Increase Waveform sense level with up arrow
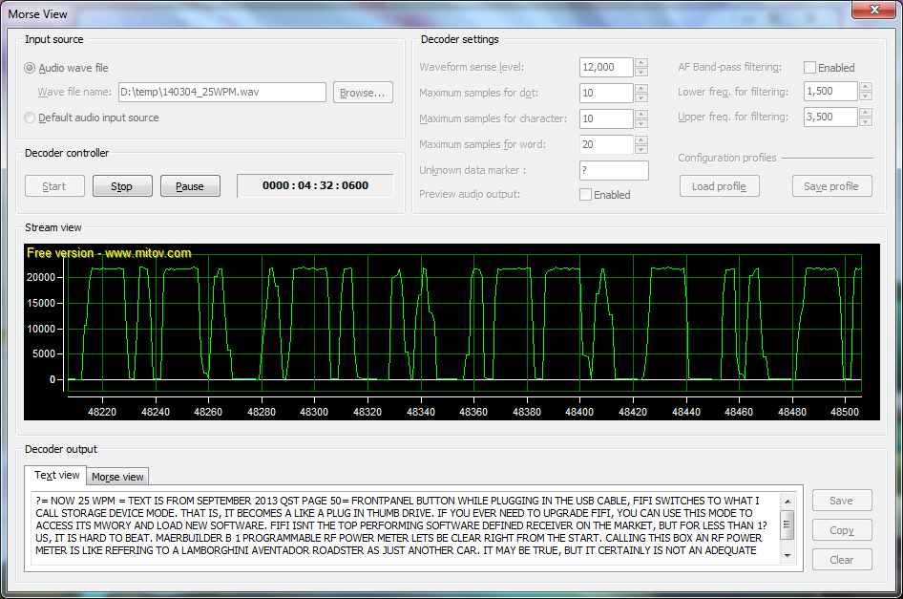903x599 pixels. click(x=641, y=63)
